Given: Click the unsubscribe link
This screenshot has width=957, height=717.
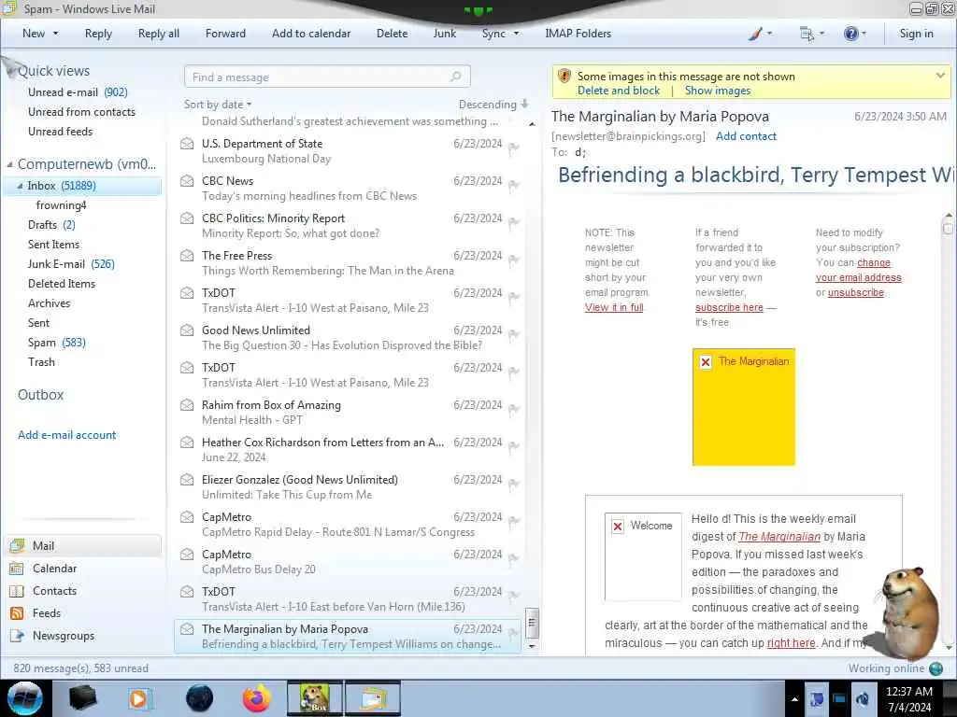Looking at the screenshot, I should point(856,292).
